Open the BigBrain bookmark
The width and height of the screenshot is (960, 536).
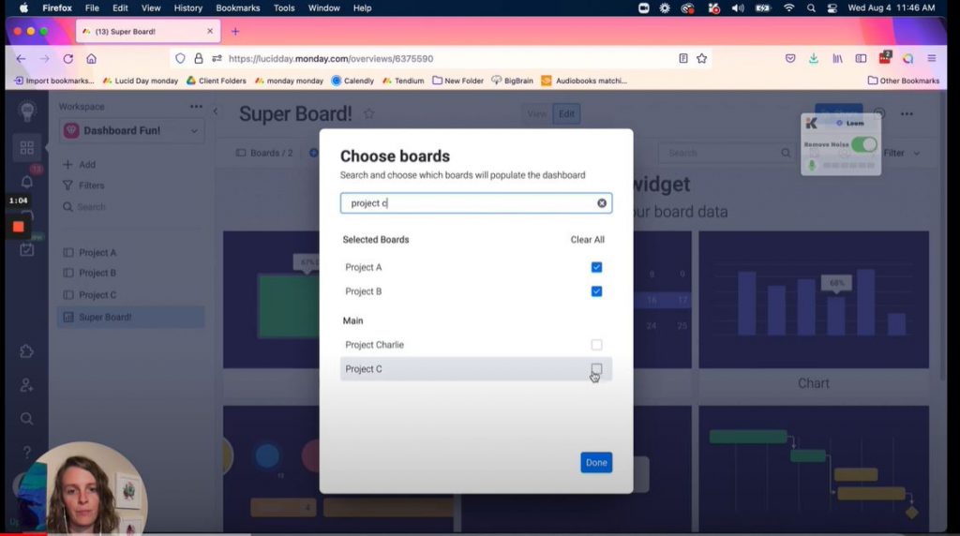coord(512,81)
